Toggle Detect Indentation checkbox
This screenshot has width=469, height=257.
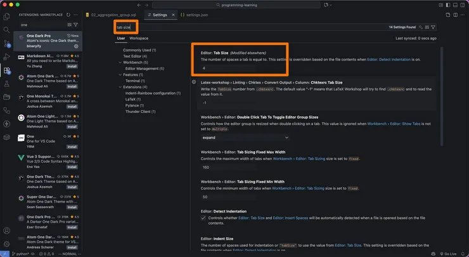[x=203, y=218]
